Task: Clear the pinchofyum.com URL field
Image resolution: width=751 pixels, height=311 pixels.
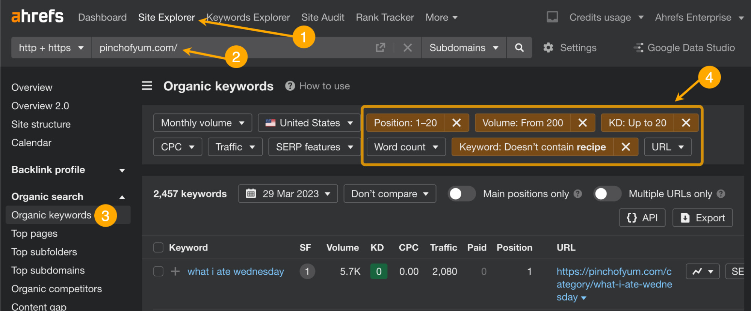Action: 408,48
